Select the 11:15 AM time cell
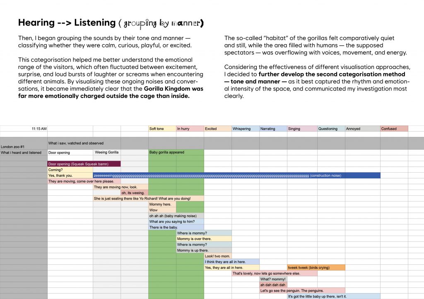The image size is (424, 299). pos(39,129)
